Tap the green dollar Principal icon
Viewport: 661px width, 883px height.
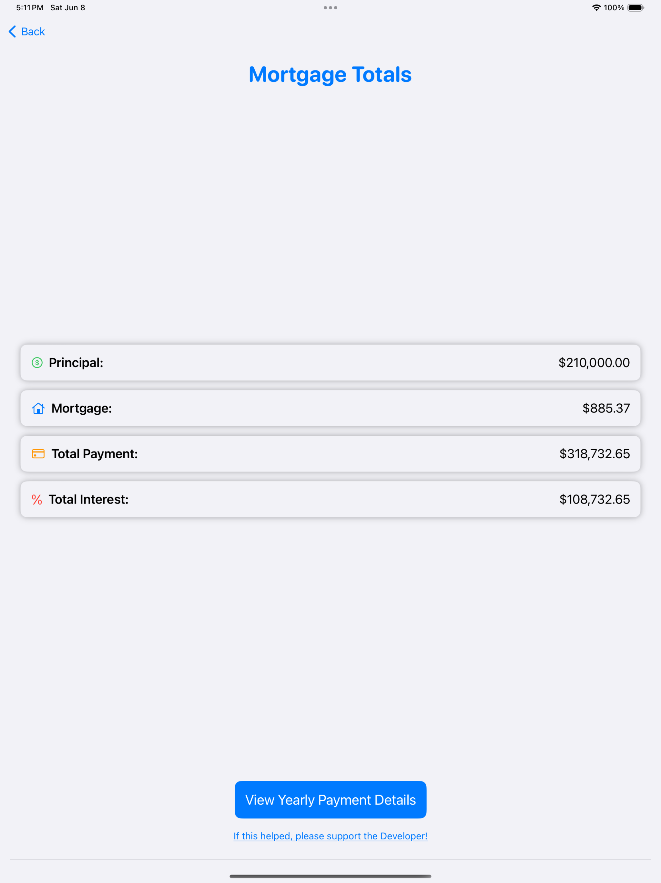pos(37,362)
